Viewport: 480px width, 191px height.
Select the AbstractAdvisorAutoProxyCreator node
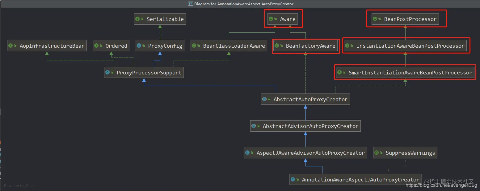point(305,126)
